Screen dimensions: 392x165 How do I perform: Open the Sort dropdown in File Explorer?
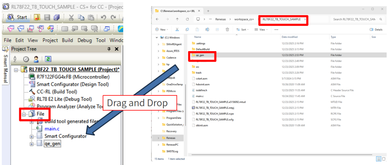[x=242, y=29]
